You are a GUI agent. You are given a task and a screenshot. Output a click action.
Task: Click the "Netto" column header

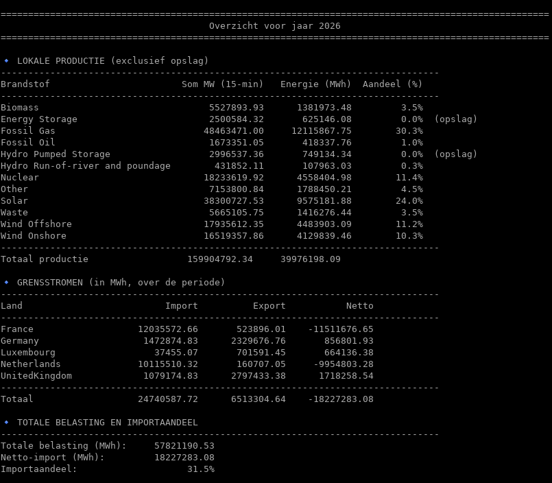[x=360, y=305]
